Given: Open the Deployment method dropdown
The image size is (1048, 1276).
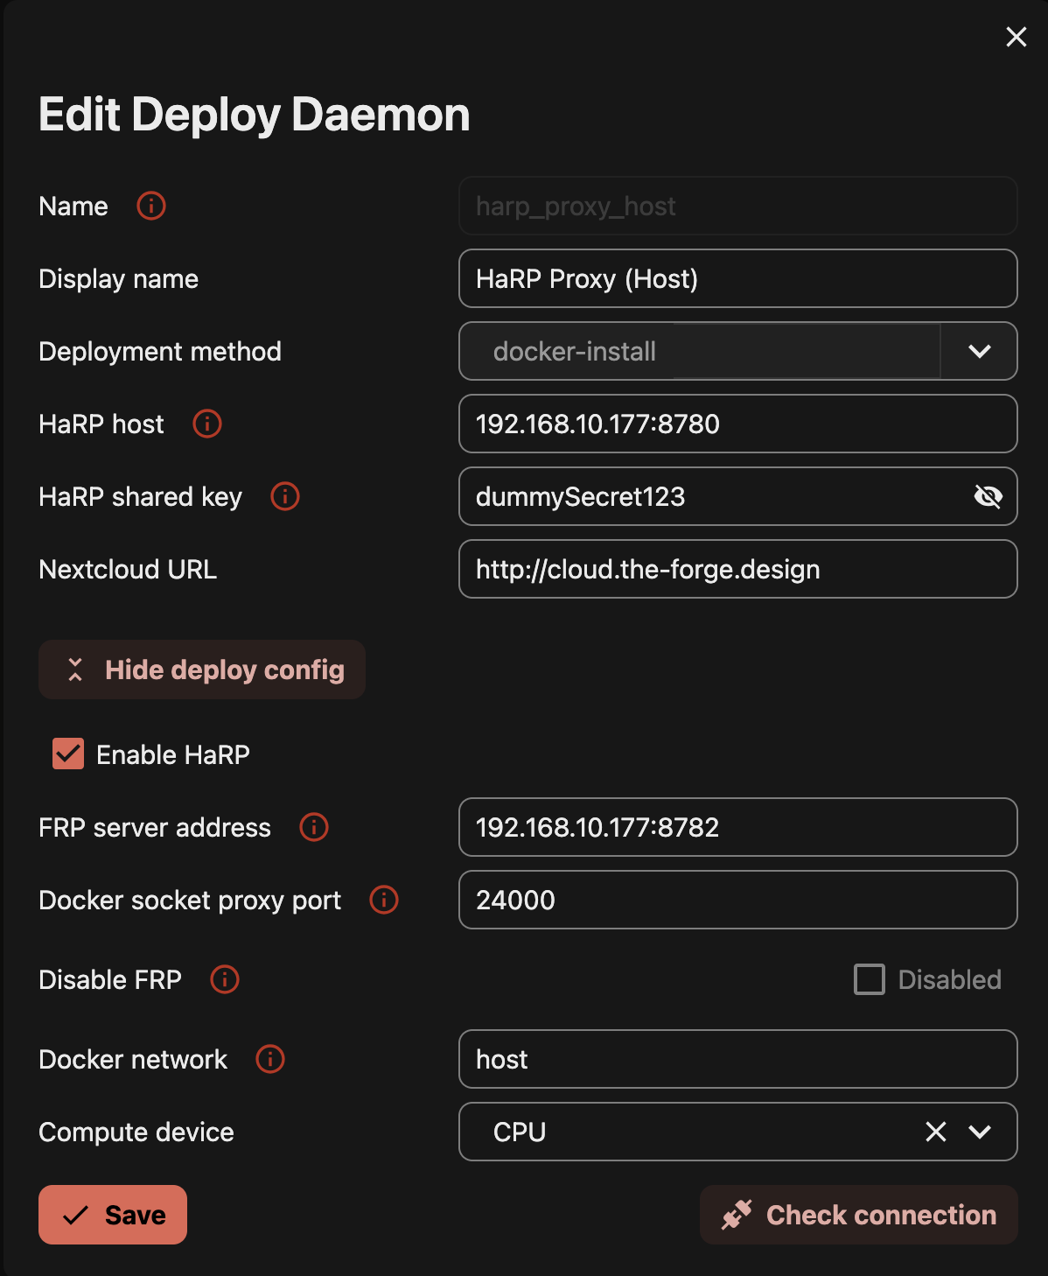Looking at the screenshot, I should click(x=979, y=351).
